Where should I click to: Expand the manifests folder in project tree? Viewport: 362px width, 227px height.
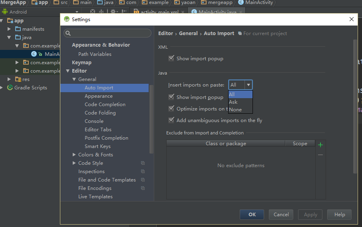pos(9,29)
